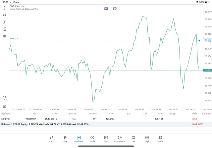The width and height of the screenshot is (212, 148).
Task: Open the ประวัติ history tab
Action: tap(92, 139)
